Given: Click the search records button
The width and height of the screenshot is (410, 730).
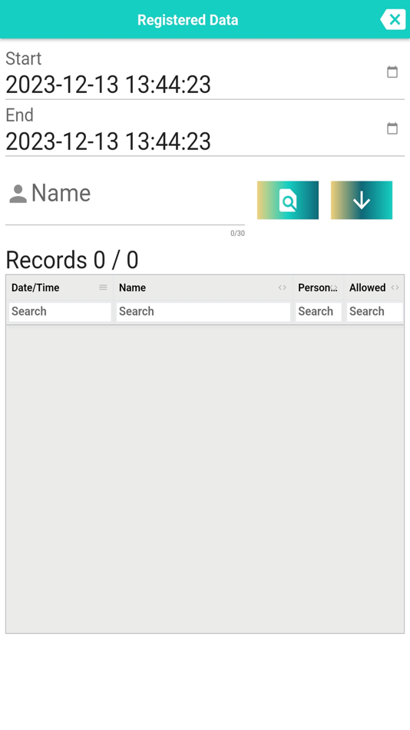Looking at the screenshot, I should click(x=288, y=201).
